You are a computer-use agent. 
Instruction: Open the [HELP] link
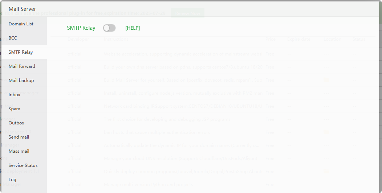[x=133, y=28]
